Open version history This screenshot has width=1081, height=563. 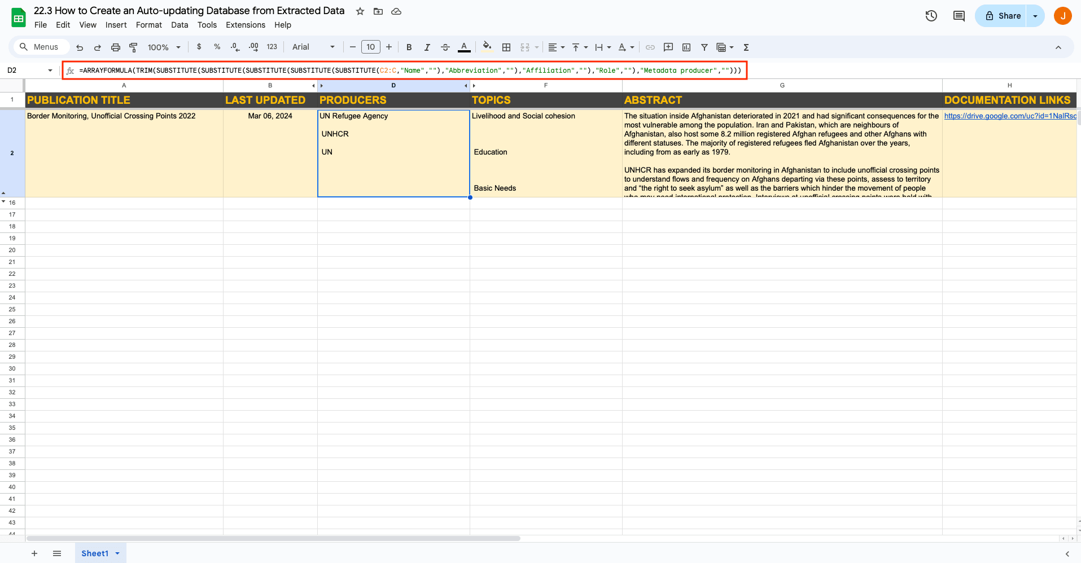tap(931, 16)
